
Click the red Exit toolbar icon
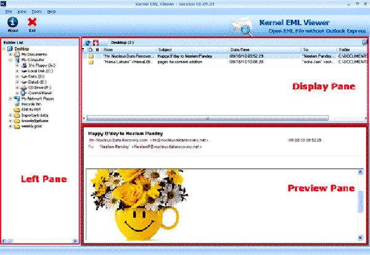click(x=32, y=22)
